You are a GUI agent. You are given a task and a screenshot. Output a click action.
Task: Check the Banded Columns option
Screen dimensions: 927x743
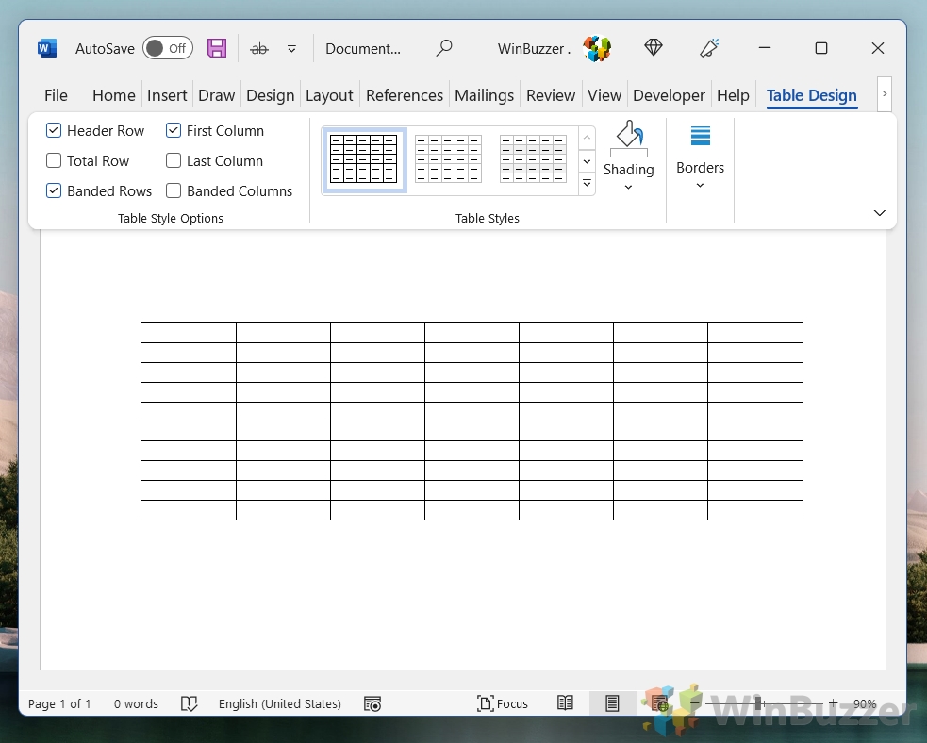174,191
